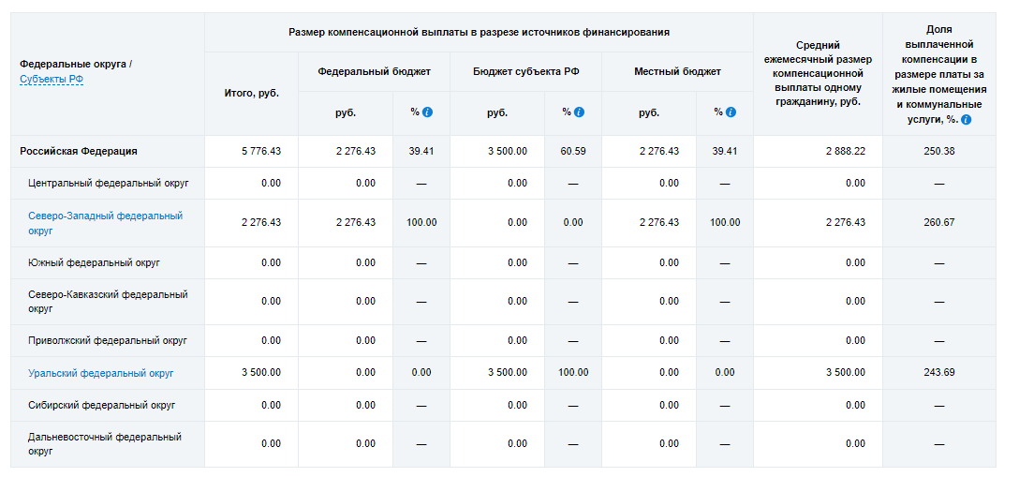Viewport: 1019px width, 477px height.
Task: Click info icon under Местный бюджет percent column
Action: [731, 112]
